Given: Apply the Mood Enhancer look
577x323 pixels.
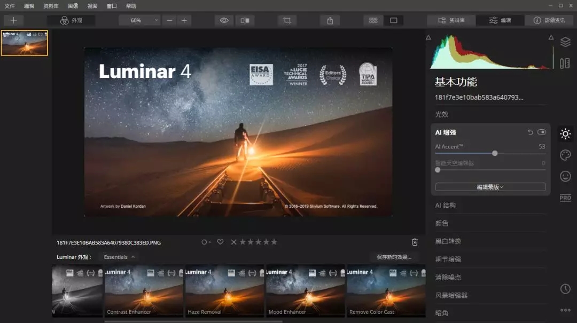Looking at the screenshot, I should pos(306,290).
